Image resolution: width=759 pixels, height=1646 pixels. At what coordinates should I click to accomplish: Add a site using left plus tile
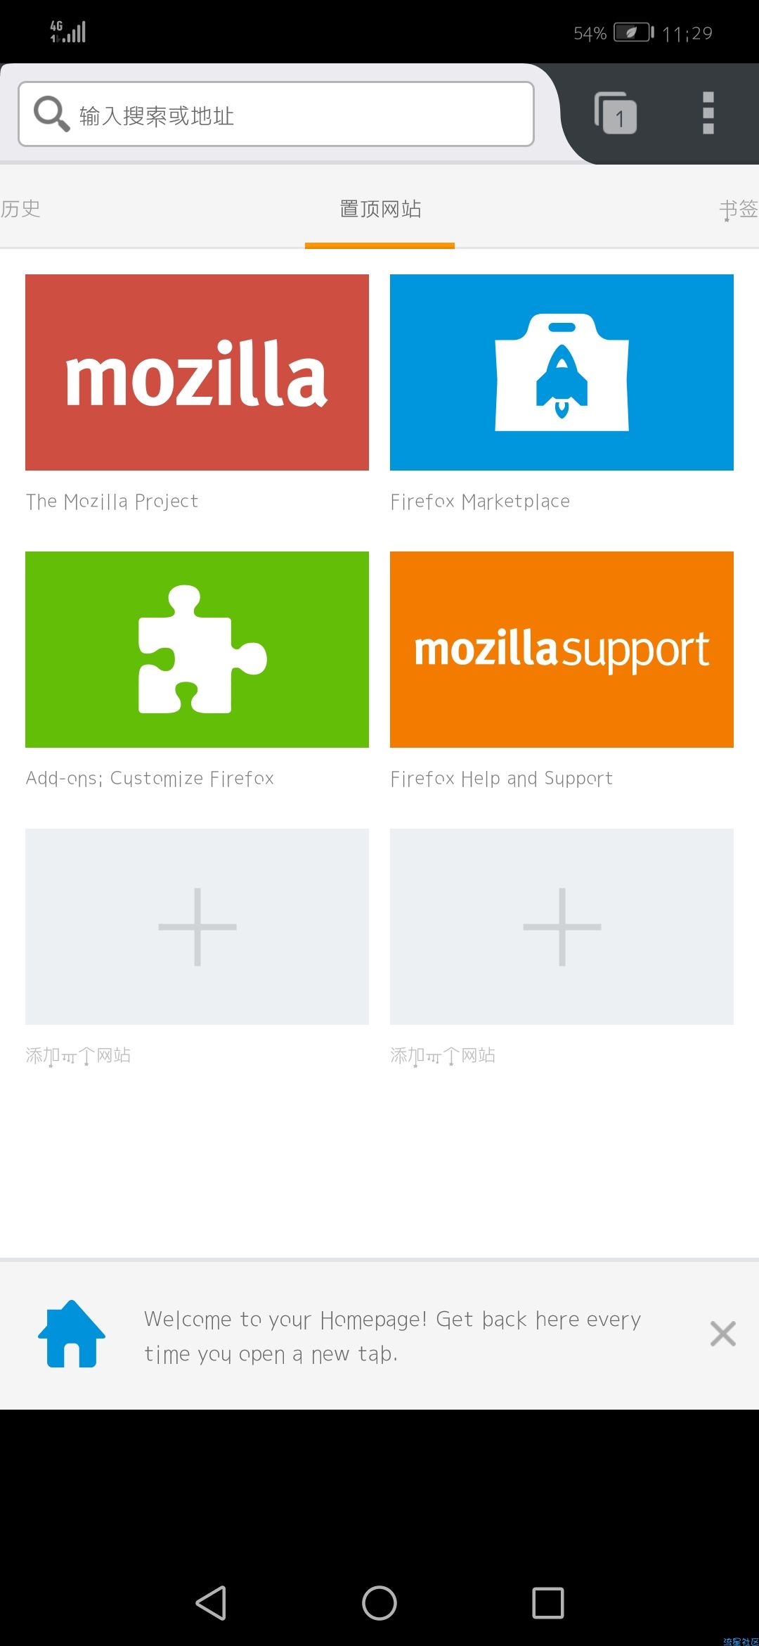click(x=197, y=926)
